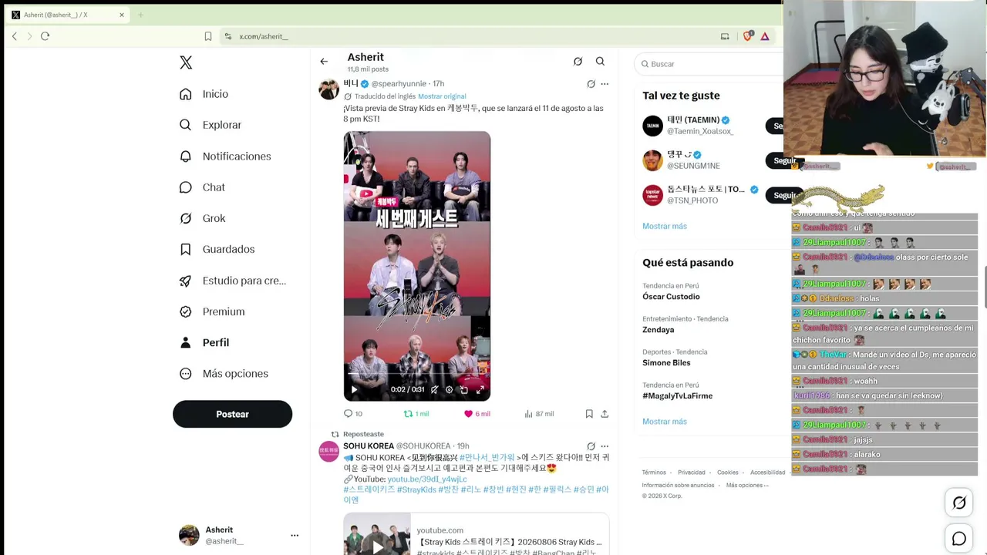Expand the video to fullscreen
The height and width of the screenshot is (555, 987).
point(480,390)
